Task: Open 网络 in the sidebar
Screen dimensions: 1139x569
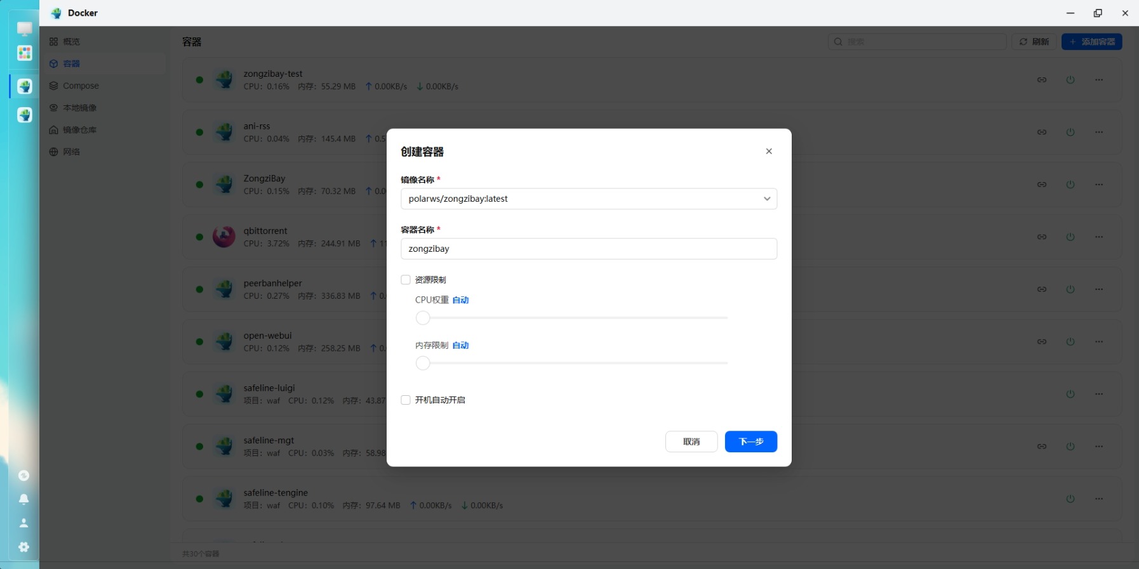Action: click(104, 152)
